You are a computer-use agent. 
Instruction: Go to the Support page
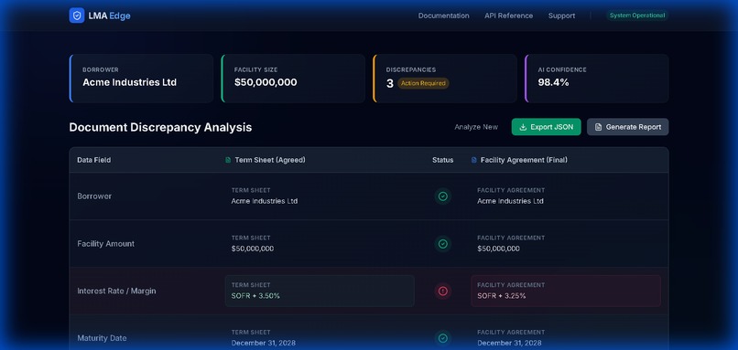click(x=561, y=16)
